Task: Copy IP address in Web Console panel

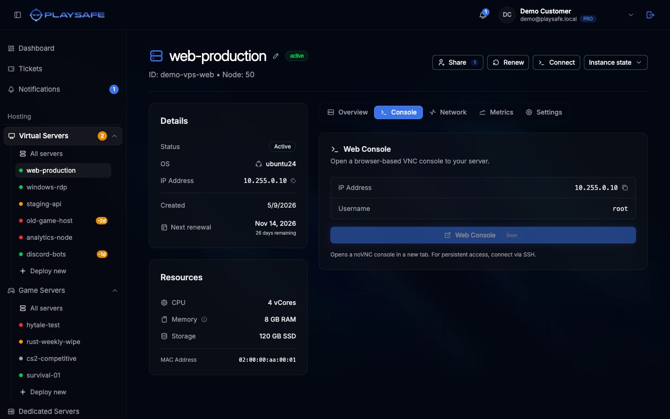Action: click(625, 188)
